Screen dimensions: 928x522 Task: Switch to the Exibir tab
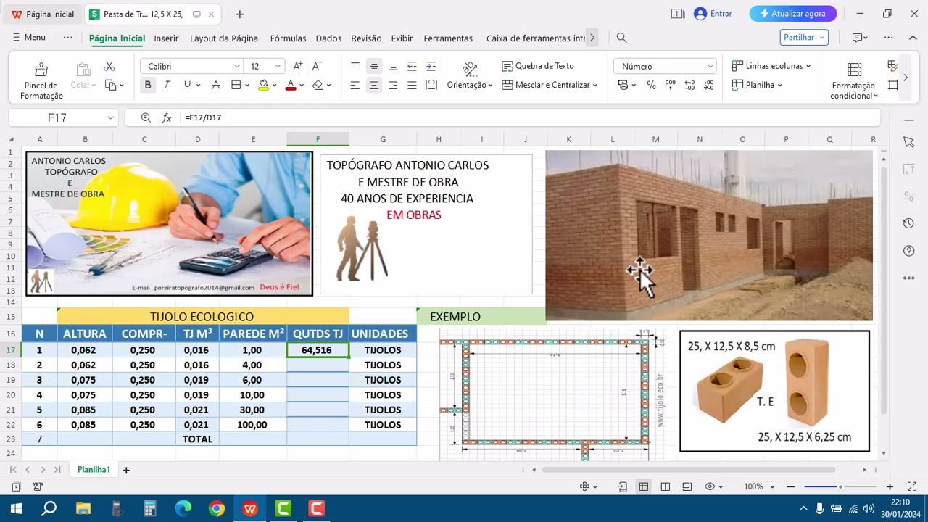402,38
